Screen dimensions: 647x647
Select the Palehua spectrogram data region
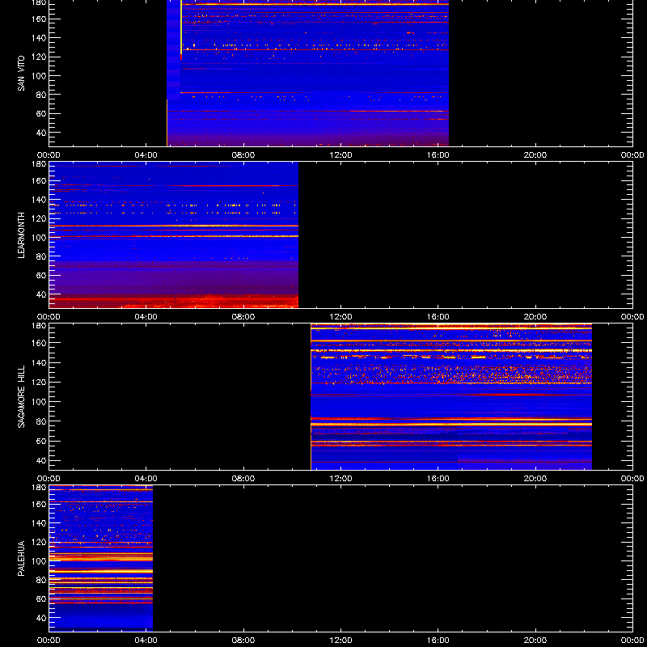pos(101,558)
